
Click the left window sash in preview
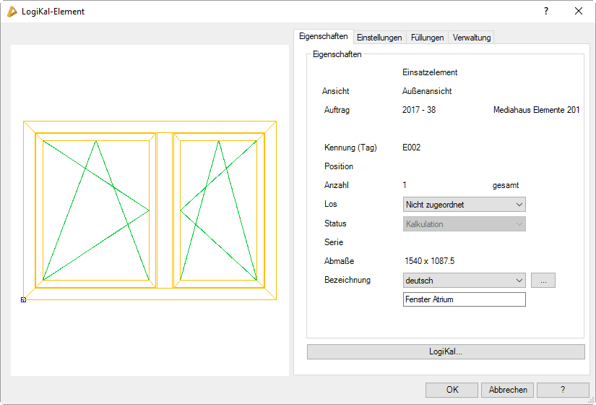coord(95,210)
